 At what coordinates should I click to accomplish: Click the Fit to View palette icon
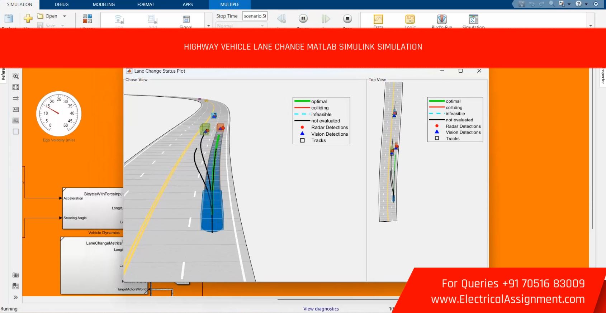point(16,87)
